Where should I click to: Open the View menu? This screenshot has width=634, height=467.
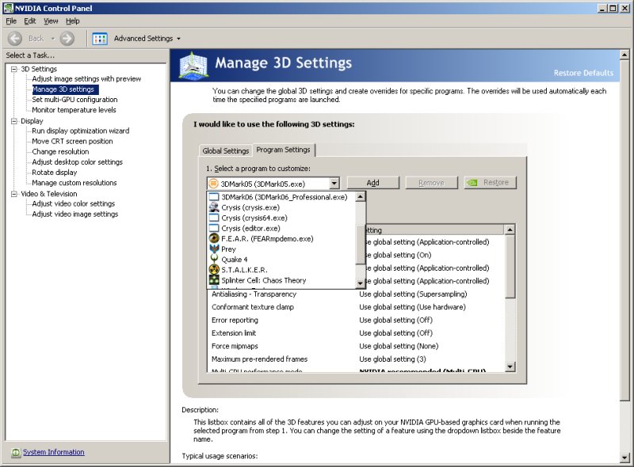pos(51,21)
